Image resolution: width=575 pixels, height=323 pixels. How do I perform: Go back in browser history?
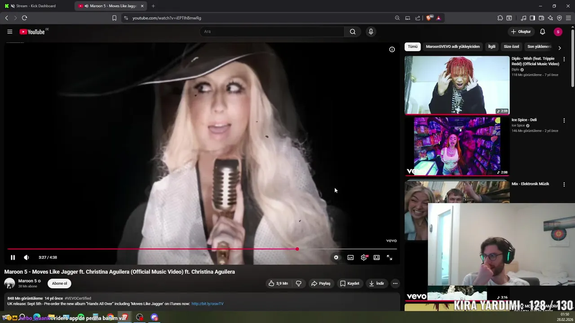coord(6,18)
